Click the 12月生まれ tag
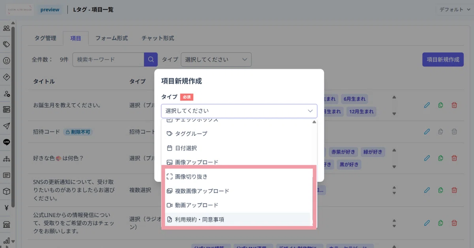Image resolution: width=474 pixels, height=248 pixels. point(361,112)
